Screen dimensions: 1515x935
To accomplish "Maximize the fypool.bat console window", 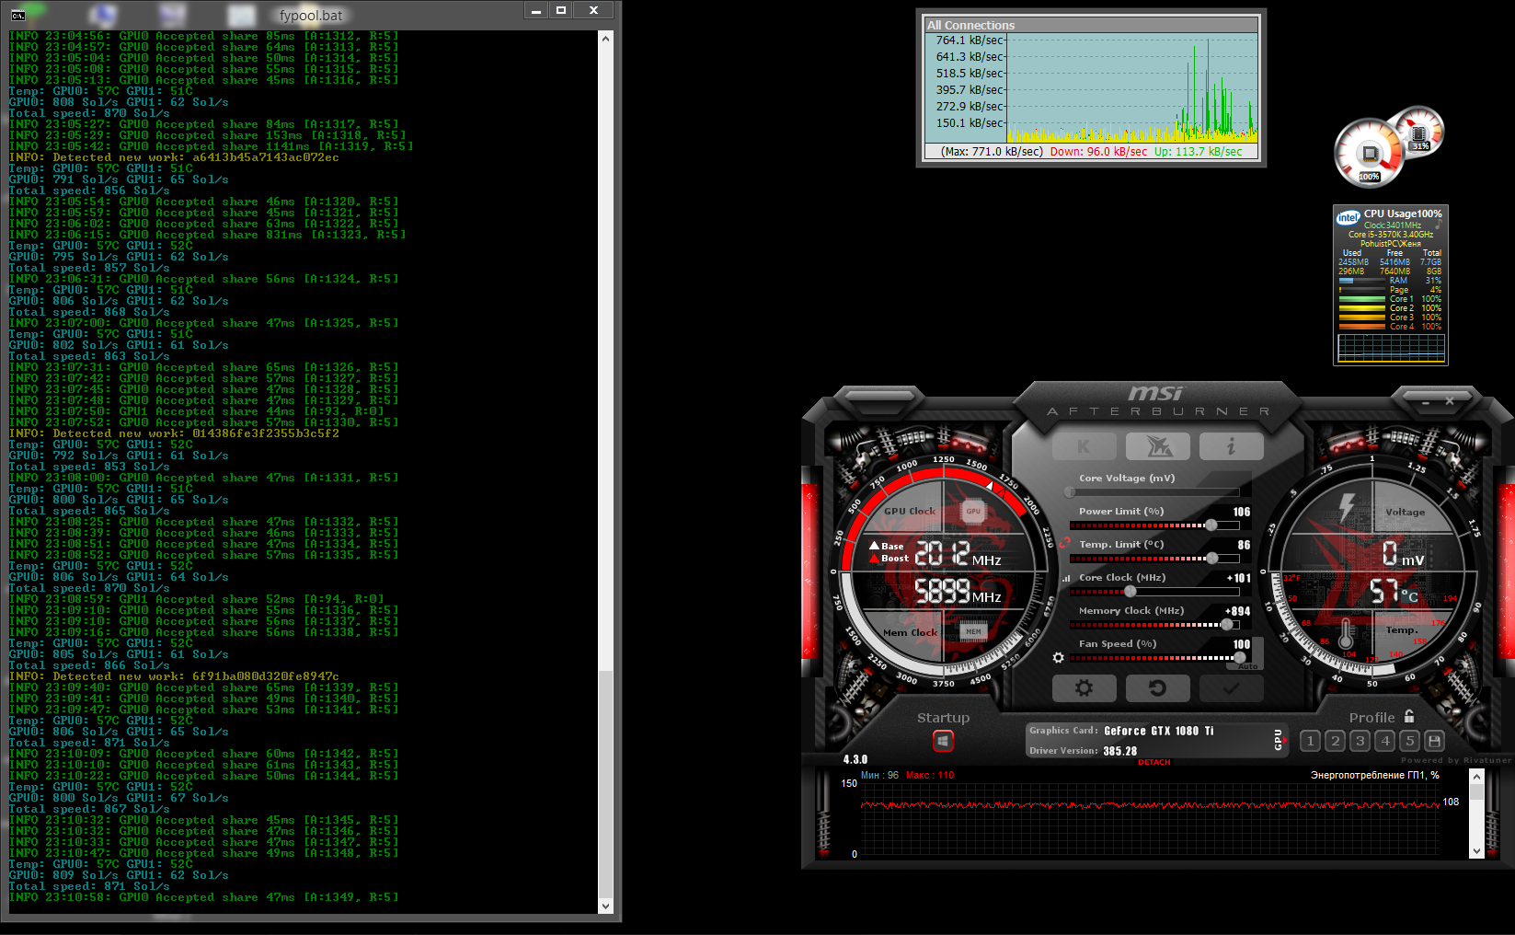I will pyautogui.click(x=561, y=10).
